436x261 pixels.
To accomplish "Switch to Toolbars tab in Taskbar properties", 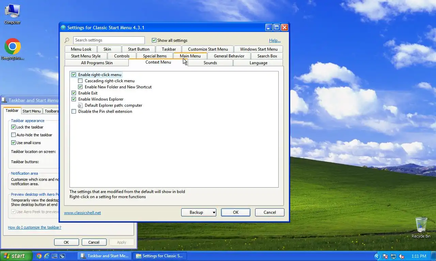I will point(51,111).
